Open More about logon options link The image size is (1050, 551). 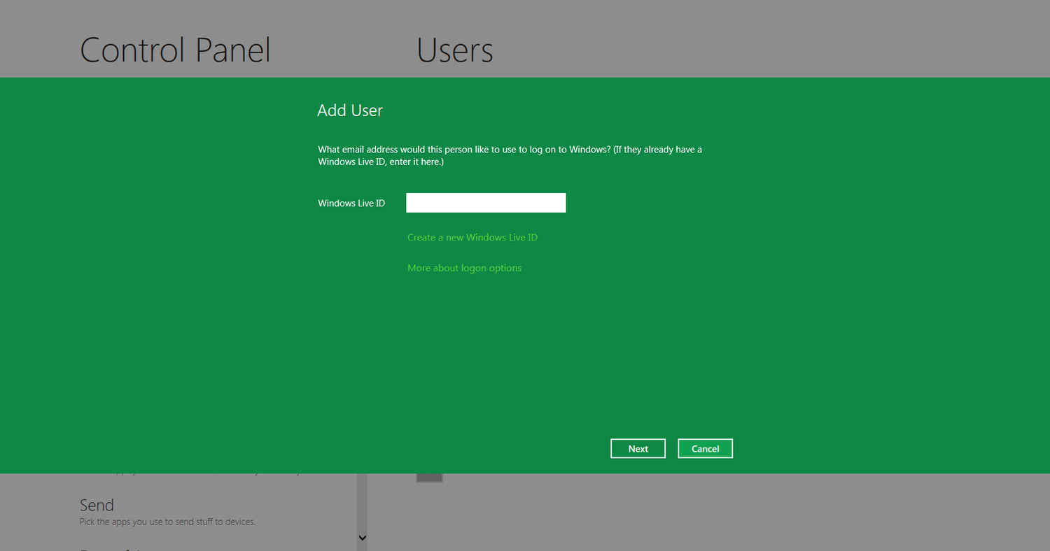464,268
